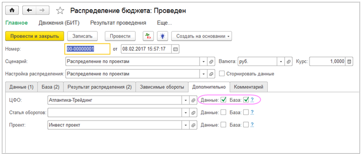Open the ЦФО linked item form
This screenshot has width=362, height=156.
click(x=193, y=100)
